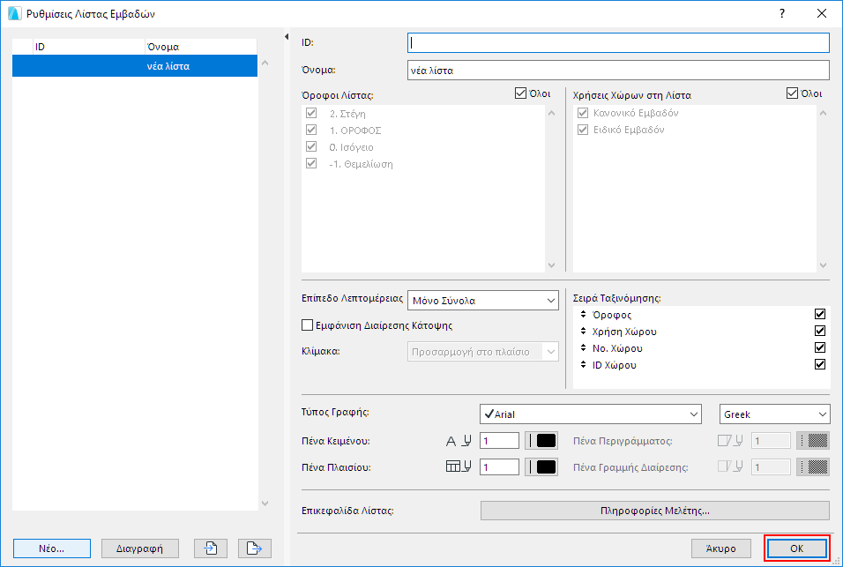Click the Όροφοι Λίστας scroll-down arrow

(552, 265)
